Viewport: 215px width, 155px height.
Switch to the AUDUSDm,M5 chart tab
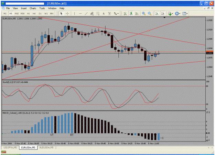46,147
